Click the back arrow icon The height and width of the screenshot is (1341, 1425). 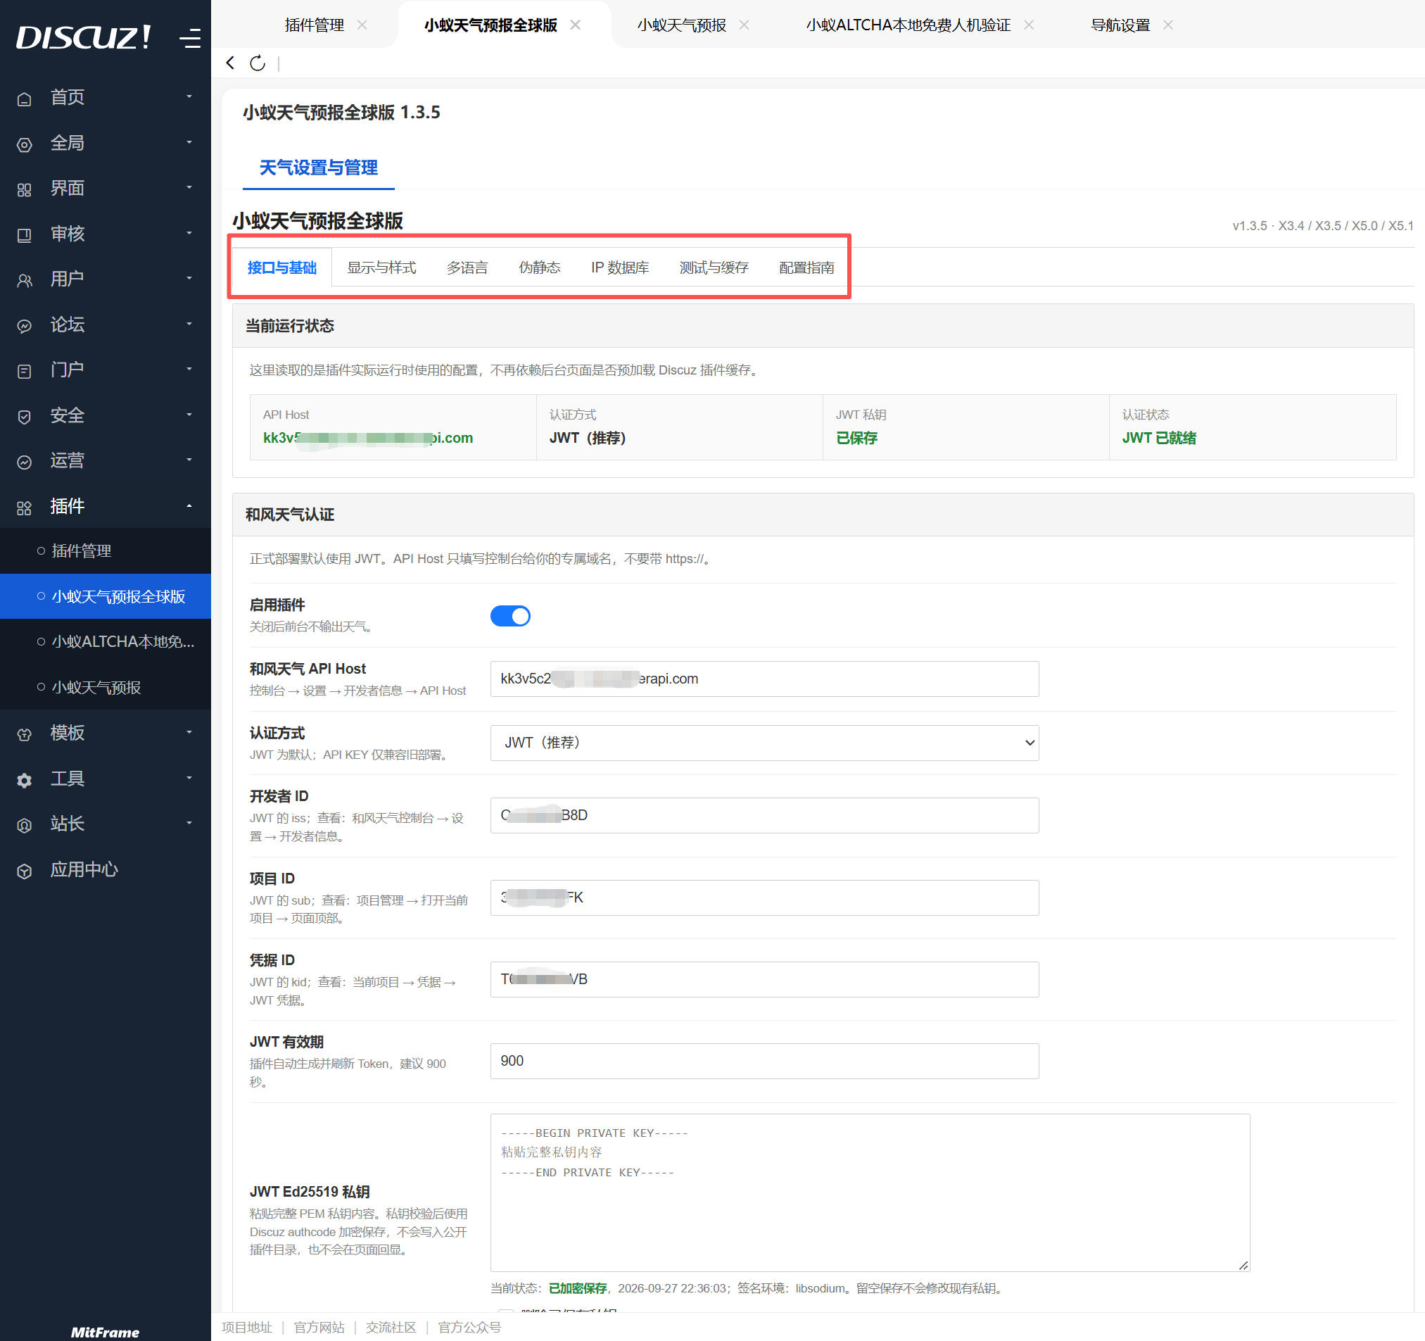point(230,63)
